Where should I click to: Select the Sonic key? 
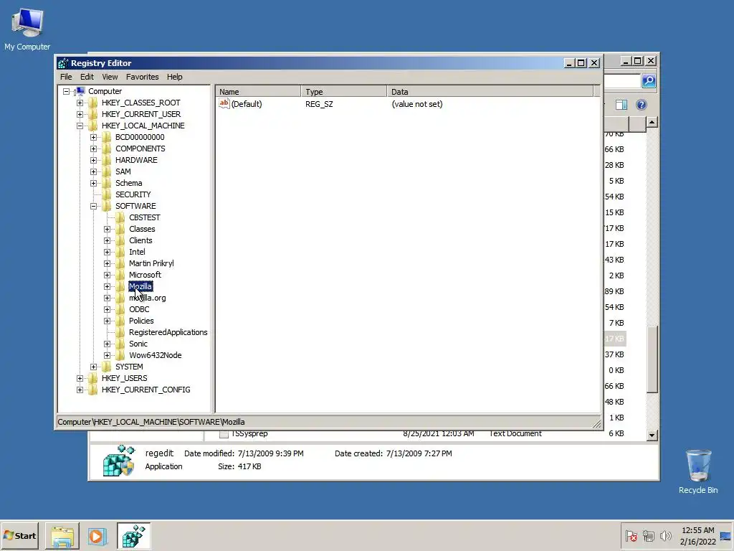(x=138, y=344)
